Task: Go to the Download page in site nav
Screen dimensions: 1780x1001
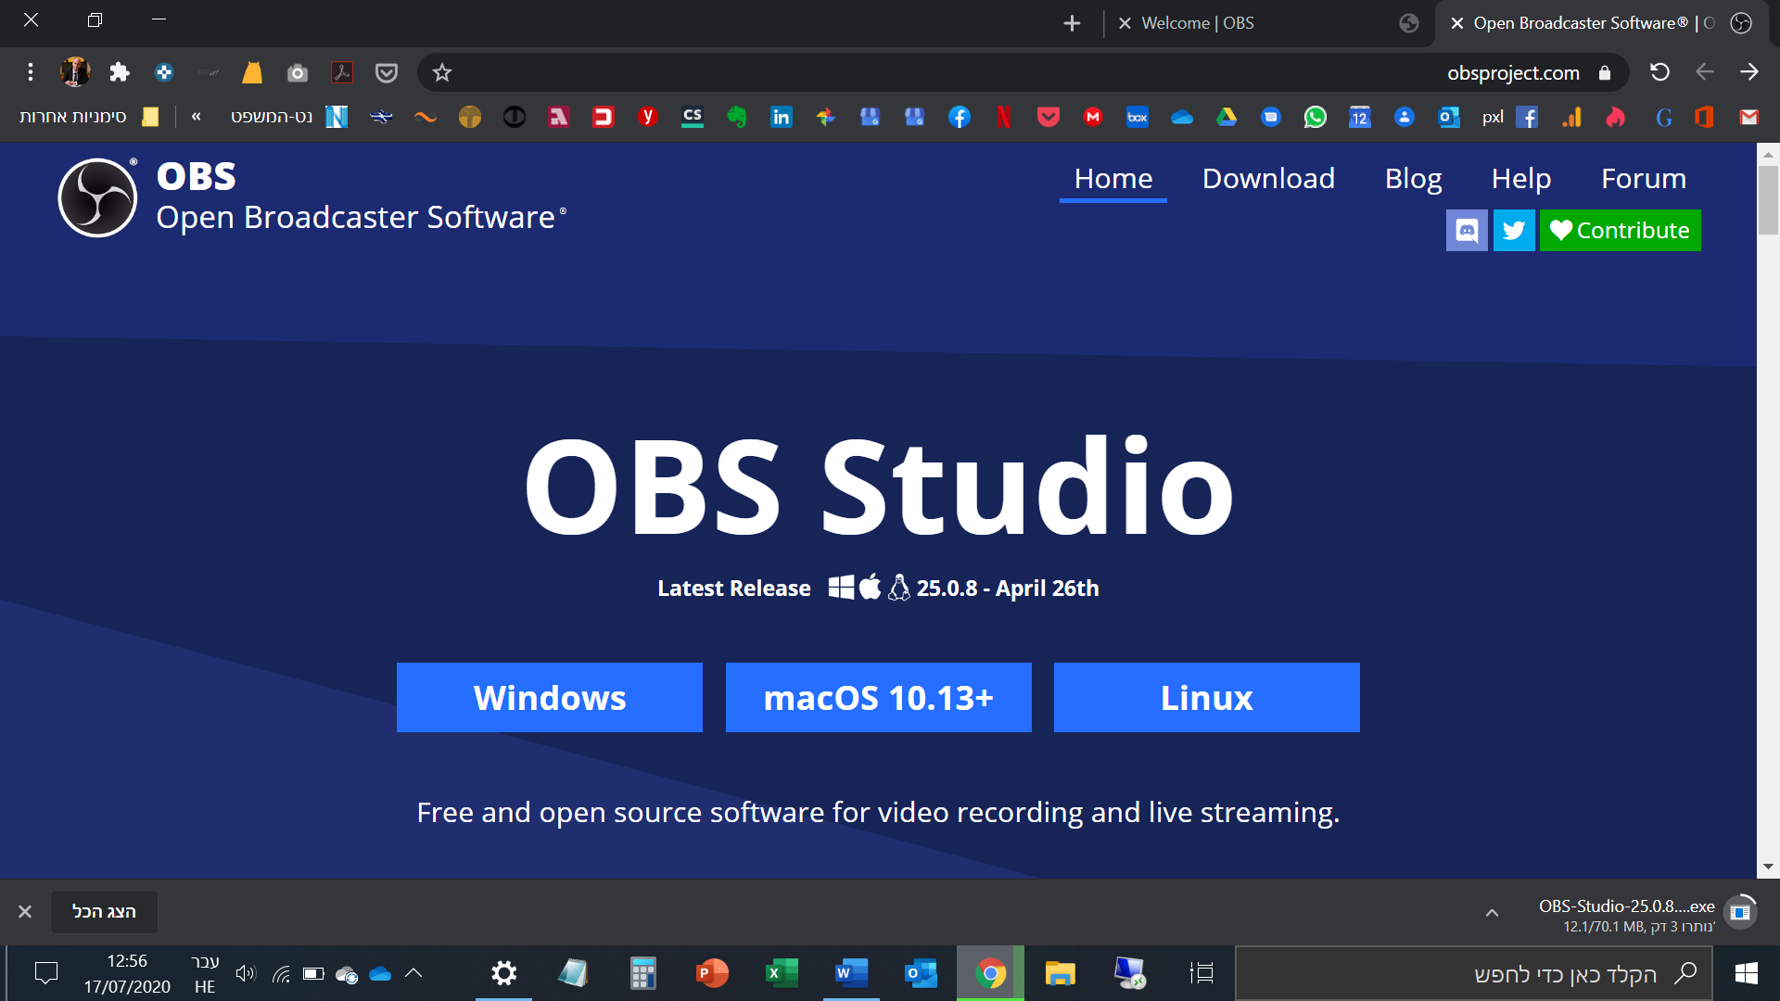Action: pos(1268,178)
